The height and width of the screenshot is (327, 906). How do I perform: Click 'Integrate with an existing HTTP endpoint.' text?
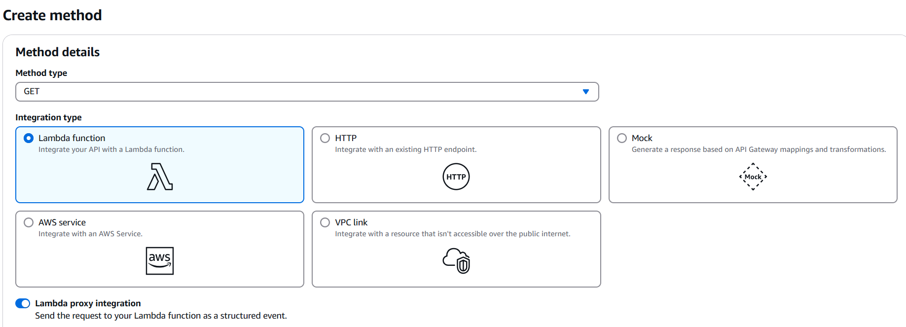pos(406,149)
